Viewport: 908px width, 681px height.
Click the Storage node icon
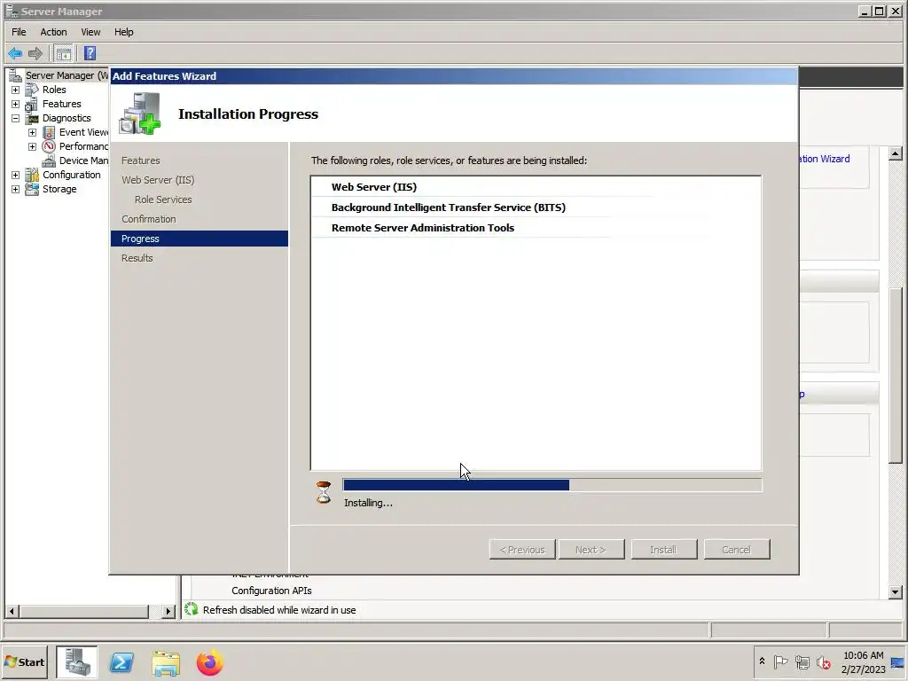(32, 190)
